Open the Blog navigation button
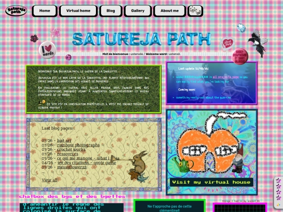283x212 pixels. [x=111, y=11]
